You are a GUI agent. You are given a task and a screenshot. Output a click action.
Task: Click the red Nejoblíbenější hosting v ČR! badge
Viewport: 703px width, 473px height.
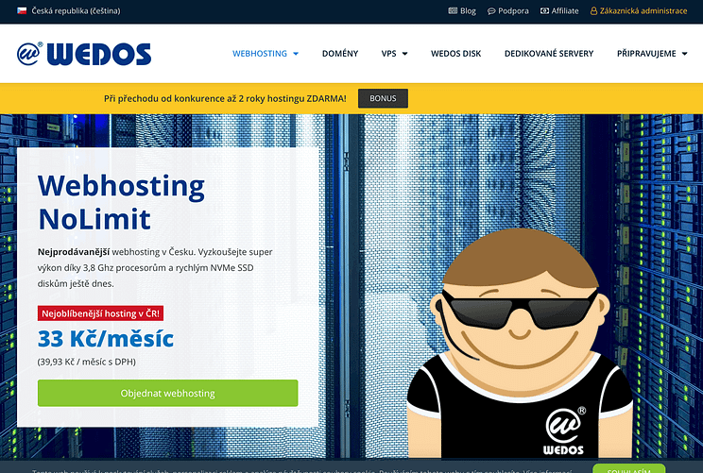(100, 313)
